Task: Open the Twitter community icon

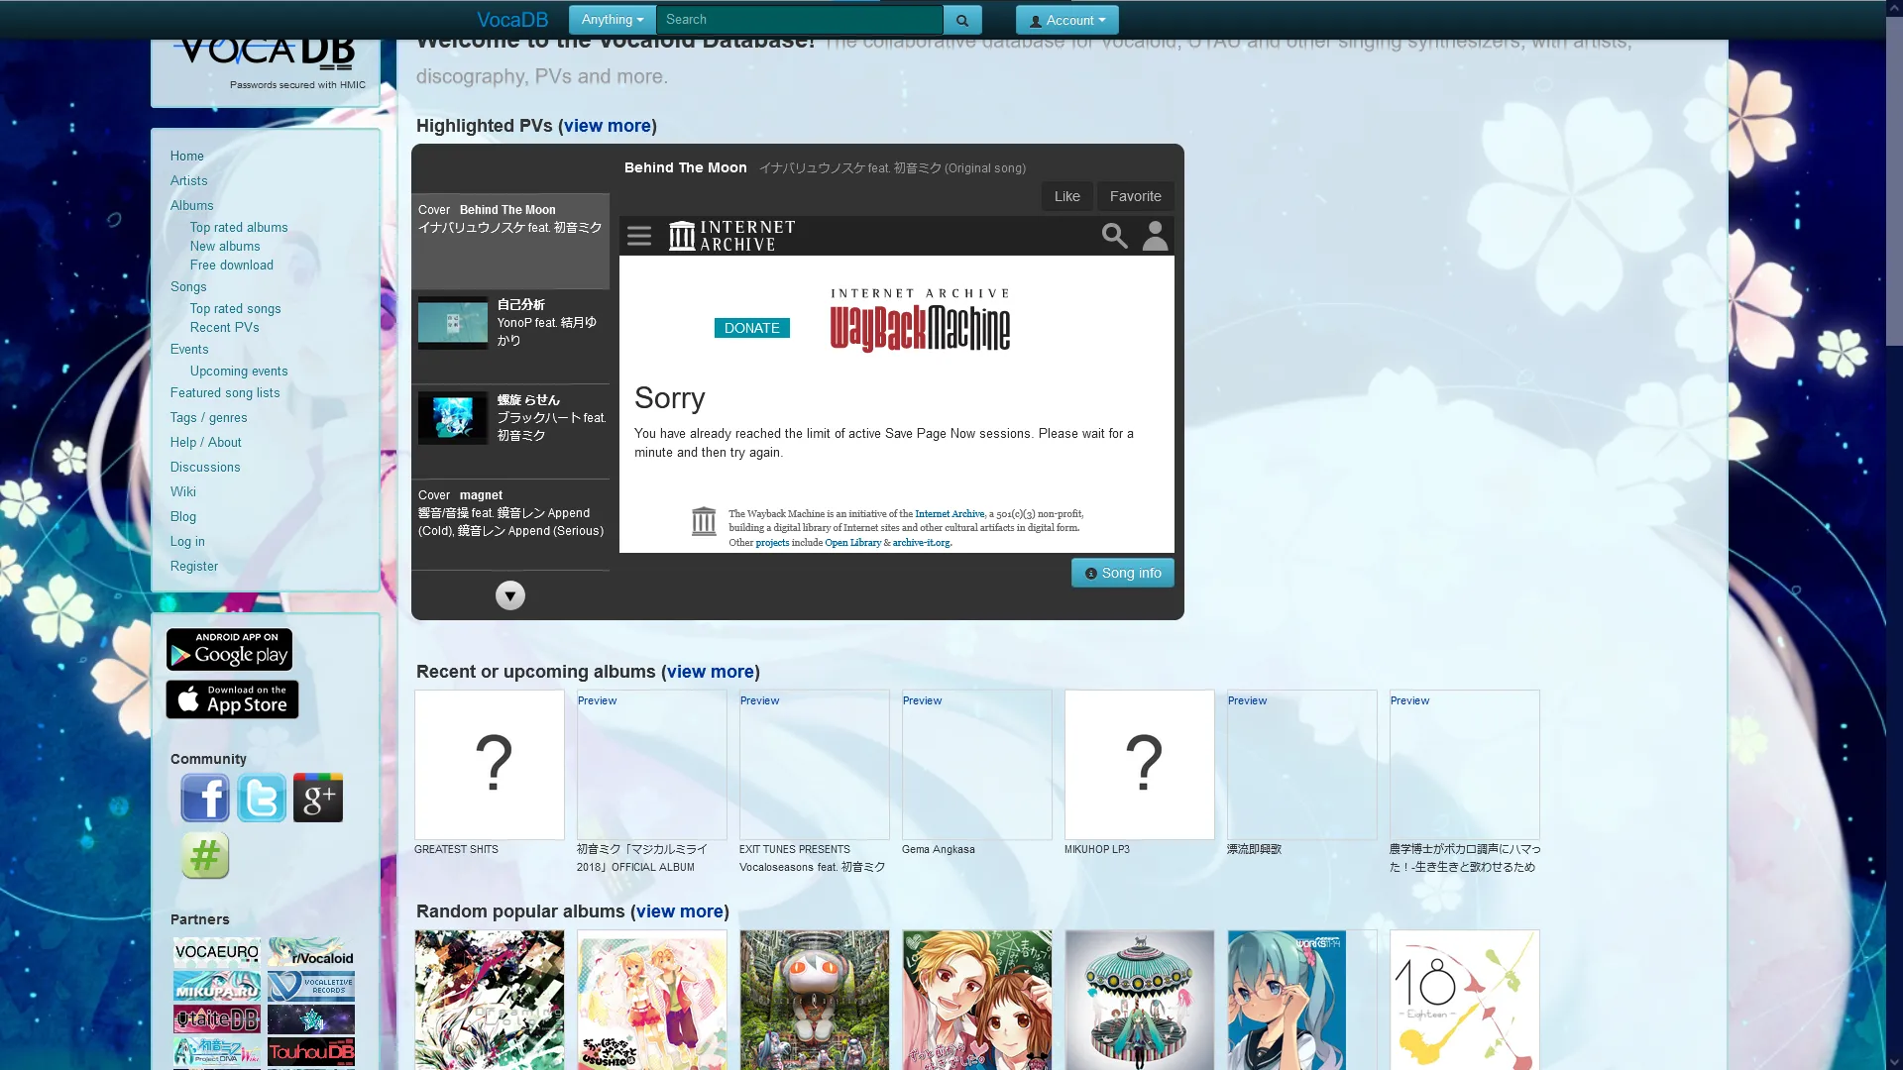Action: pos(262,798)
